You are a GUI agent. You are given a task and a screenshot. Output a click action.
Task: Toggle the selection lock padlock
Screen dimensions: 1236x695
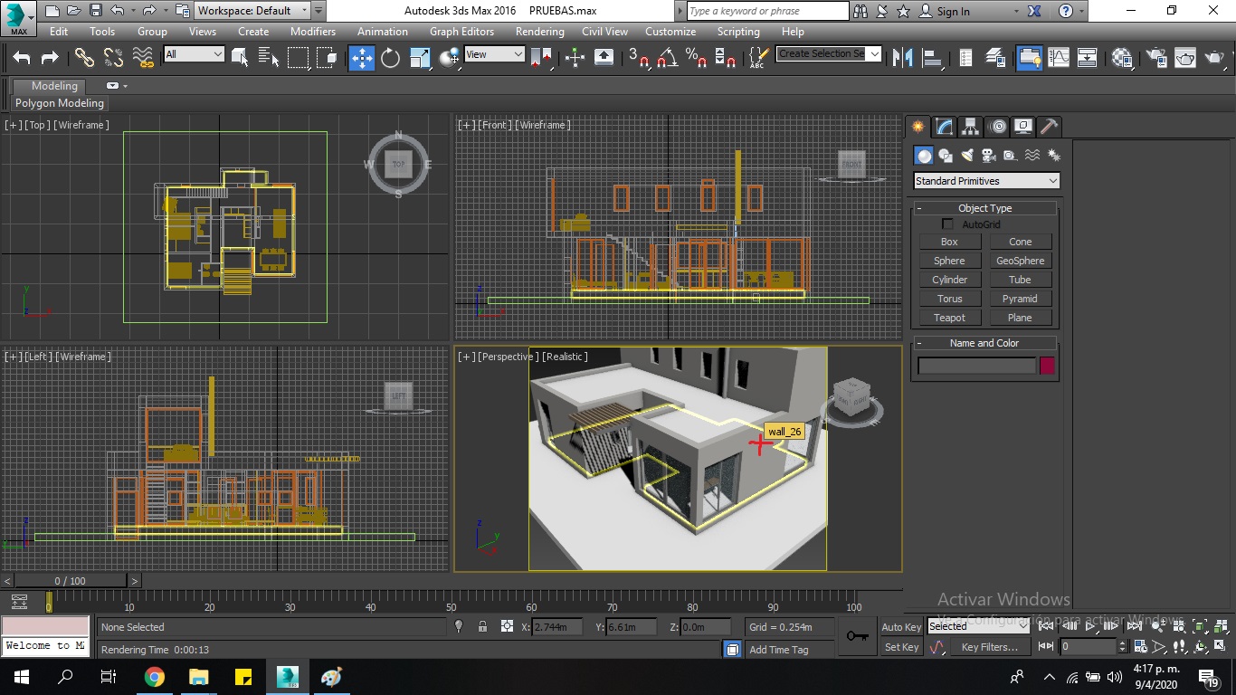pyautogui.click(x=482, y=626)
